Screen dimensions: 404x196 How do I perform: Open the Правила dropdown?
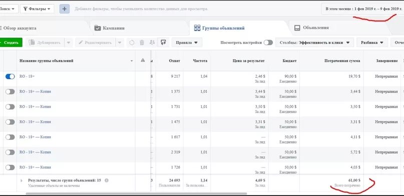tap(187, 43)
